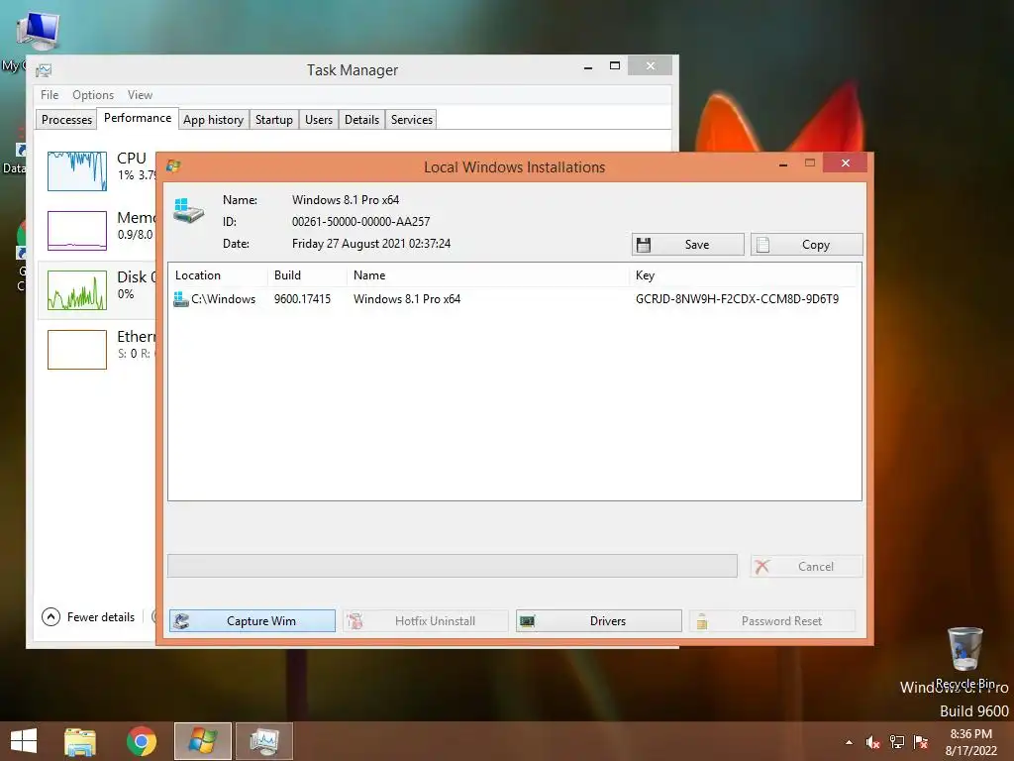Minimize the Task Manager window
The image size is (1014, 761).
pyautogui.click(x=588, y=67)
